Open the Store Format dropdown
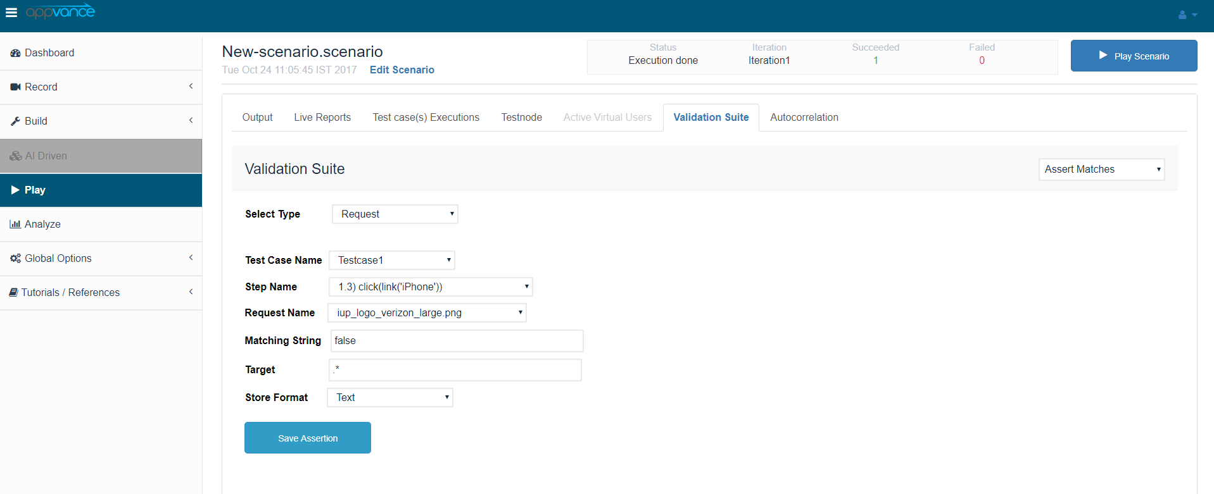 coord(390,398)
